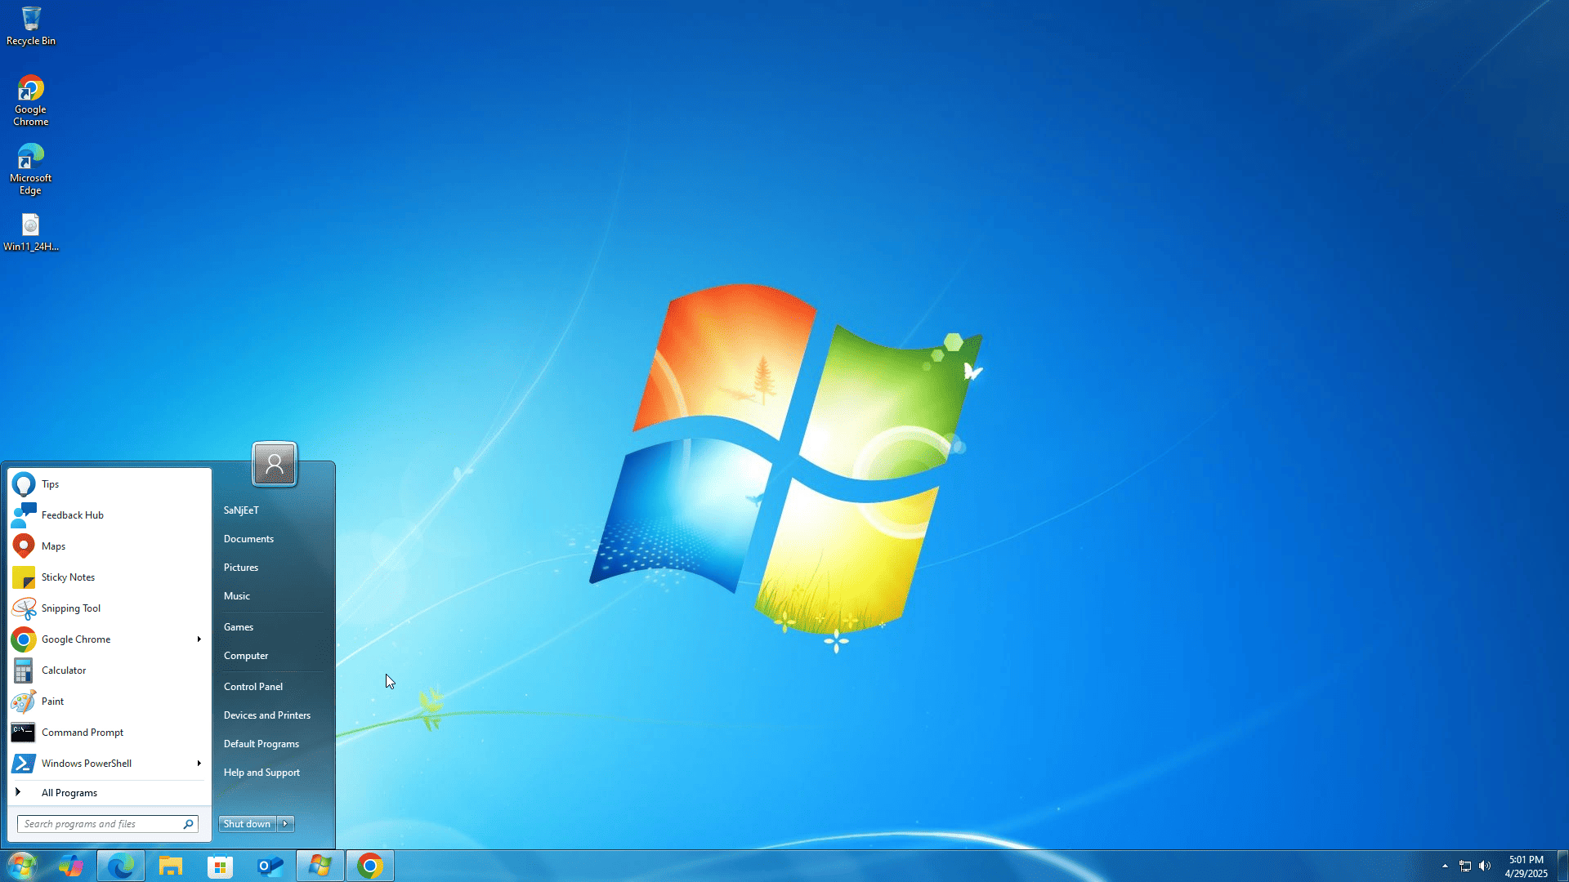
Task: Open Feedback Hub
Action: click(72, 514)
